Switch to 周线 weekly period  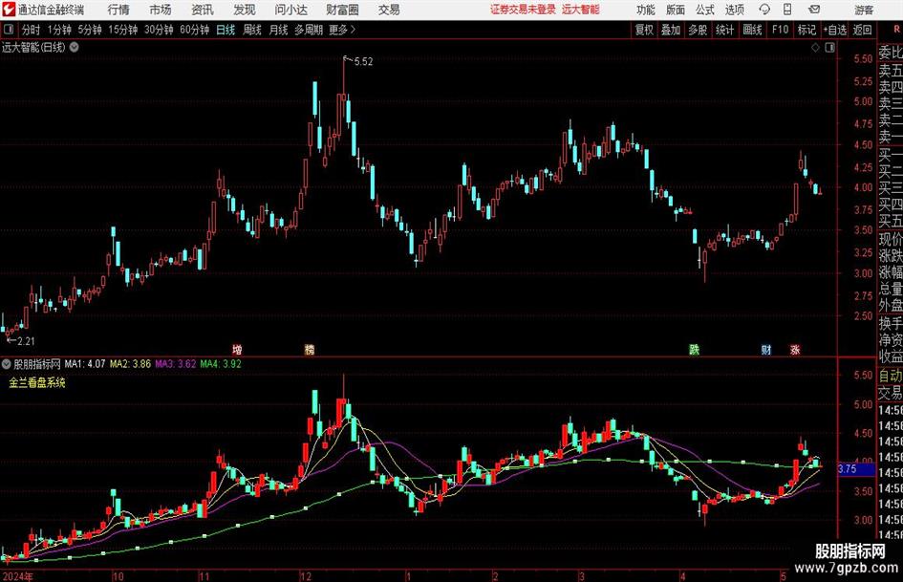252,30
